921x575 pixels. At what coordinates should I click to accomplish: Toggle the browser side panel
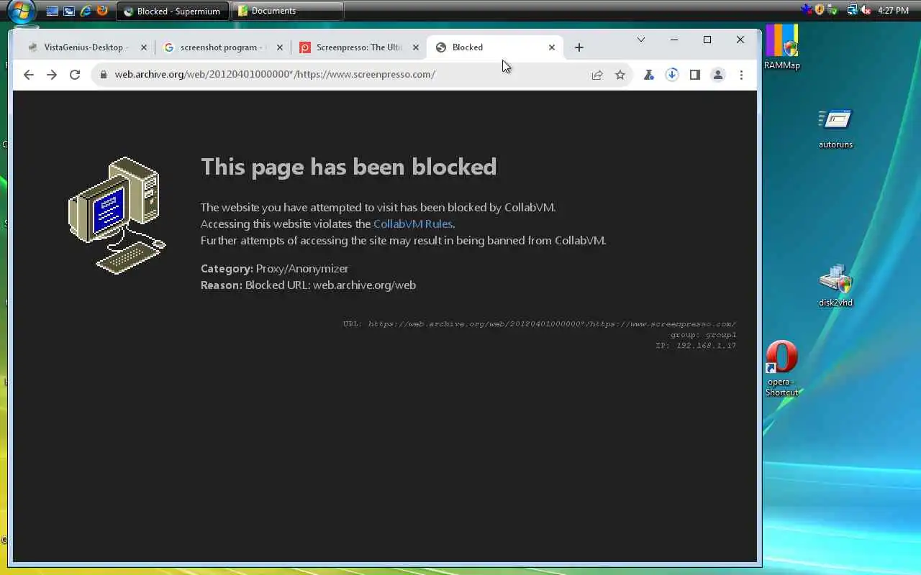(x=695, y=75)
